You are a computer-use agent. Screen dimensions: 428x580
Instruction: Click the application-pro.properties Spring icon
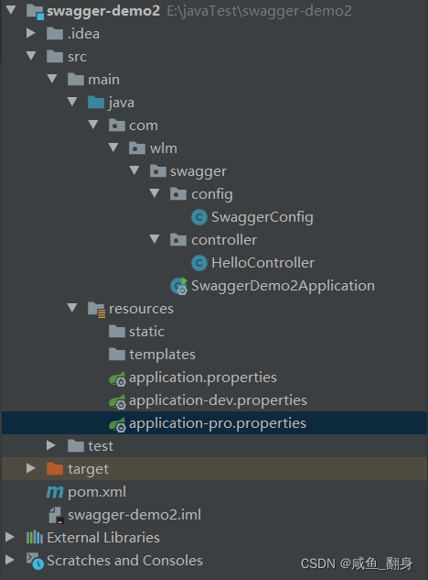tap(117, 424)
